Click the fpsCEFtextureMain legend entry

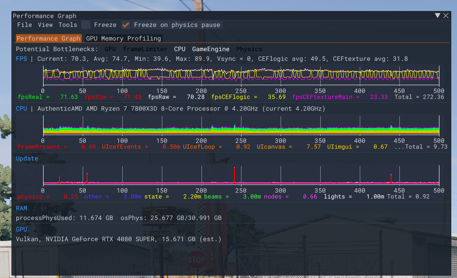coord(340,97)
